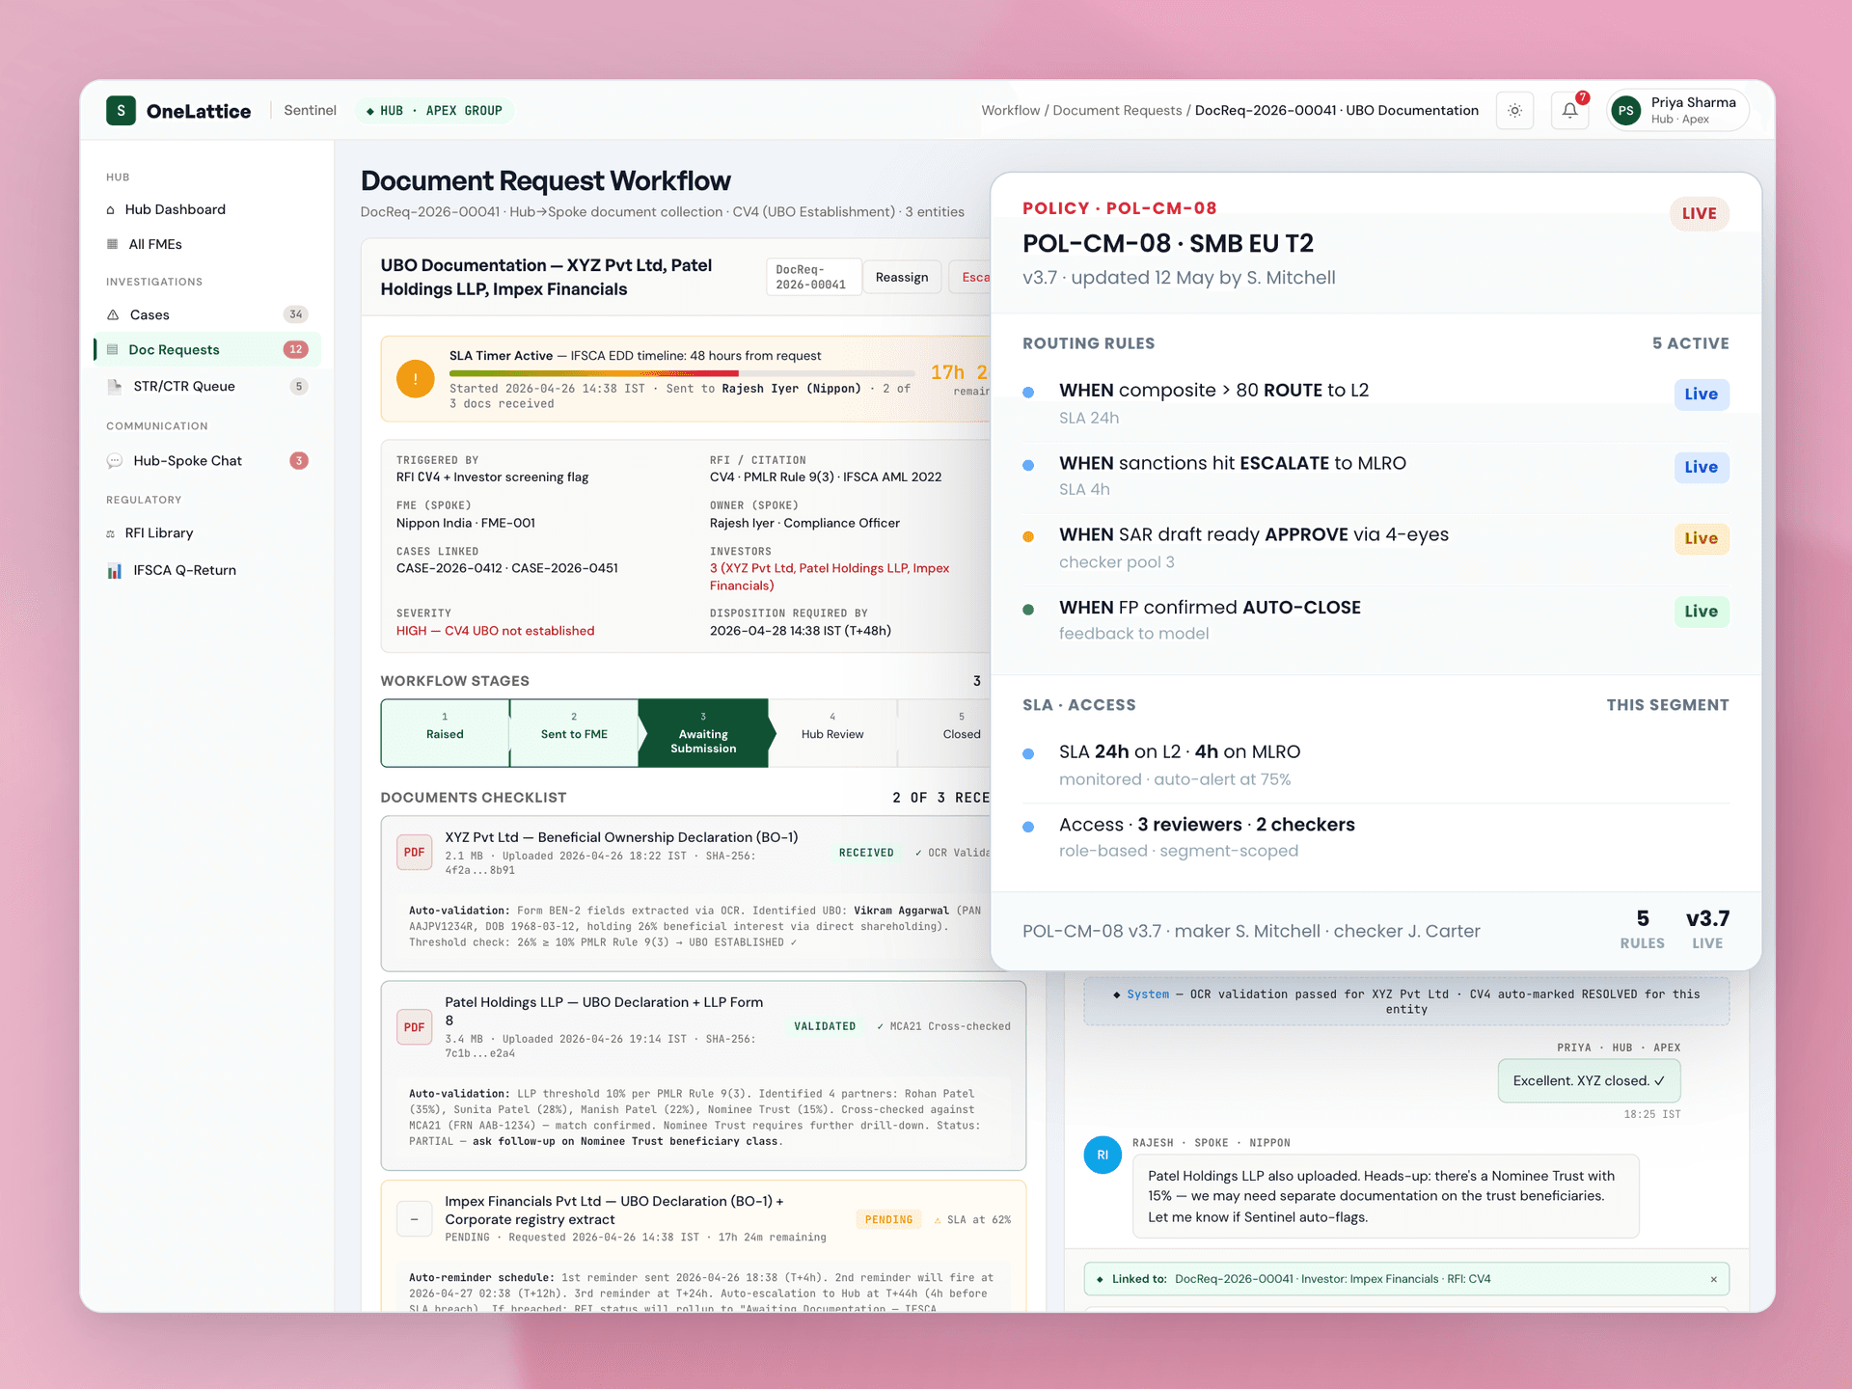This screenshot has height=1389, width=1852.
Task: Toggle the light/dark theme sun icon
Action: 1514,111
